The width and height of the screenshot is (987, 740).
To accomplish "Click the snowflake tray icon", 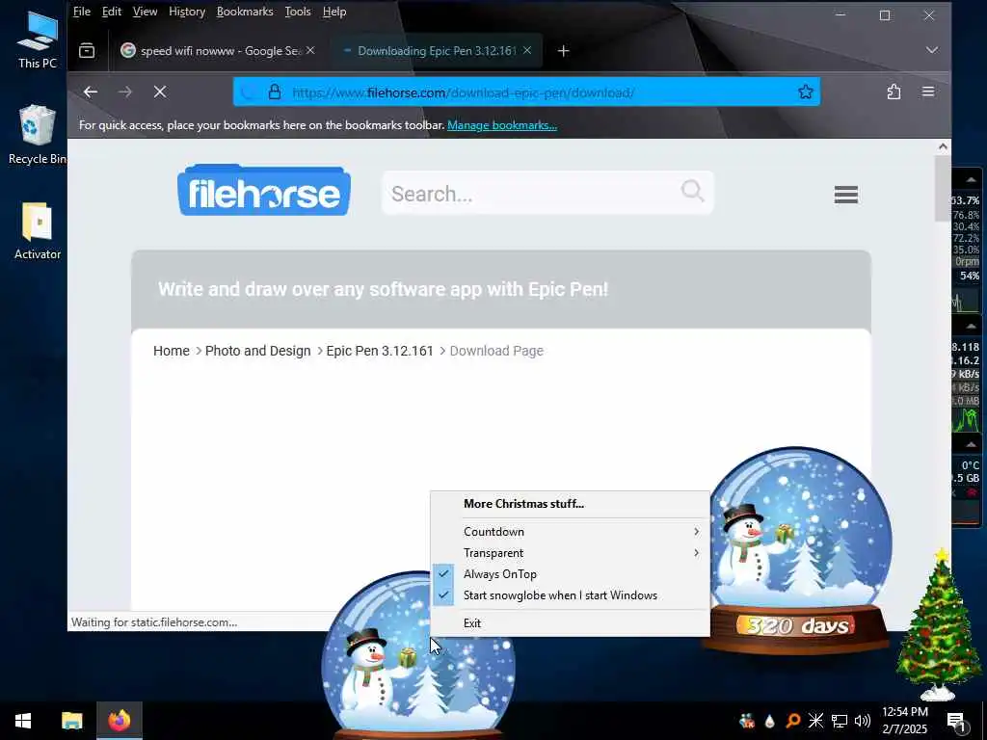I will tap(815, 721).
